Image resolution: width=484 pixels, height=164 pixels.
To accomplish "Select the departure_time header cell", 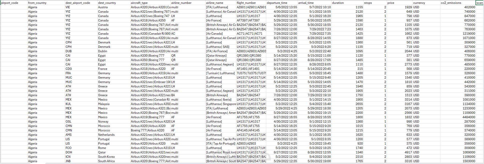I will pyautogui.click(x=282, y=3).
